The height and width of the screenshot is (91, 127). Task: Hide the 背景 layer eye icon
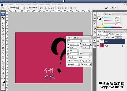click(x=98, y=46)
